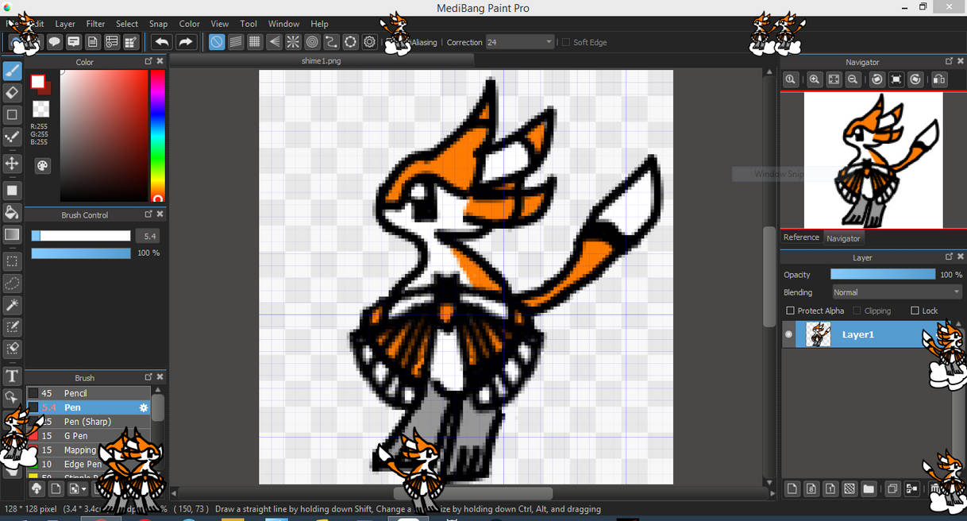Open the Layer menu
This screenshot has width=967, height=521.
click(x=65, y=24)
